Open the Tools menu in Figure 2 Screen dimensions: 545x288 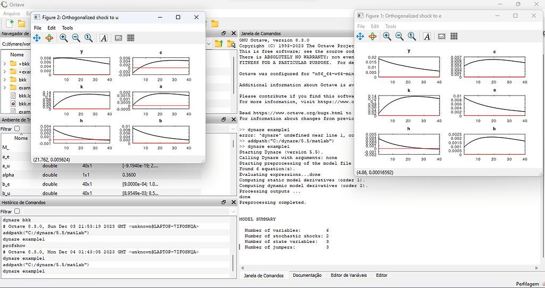point(67,28)
